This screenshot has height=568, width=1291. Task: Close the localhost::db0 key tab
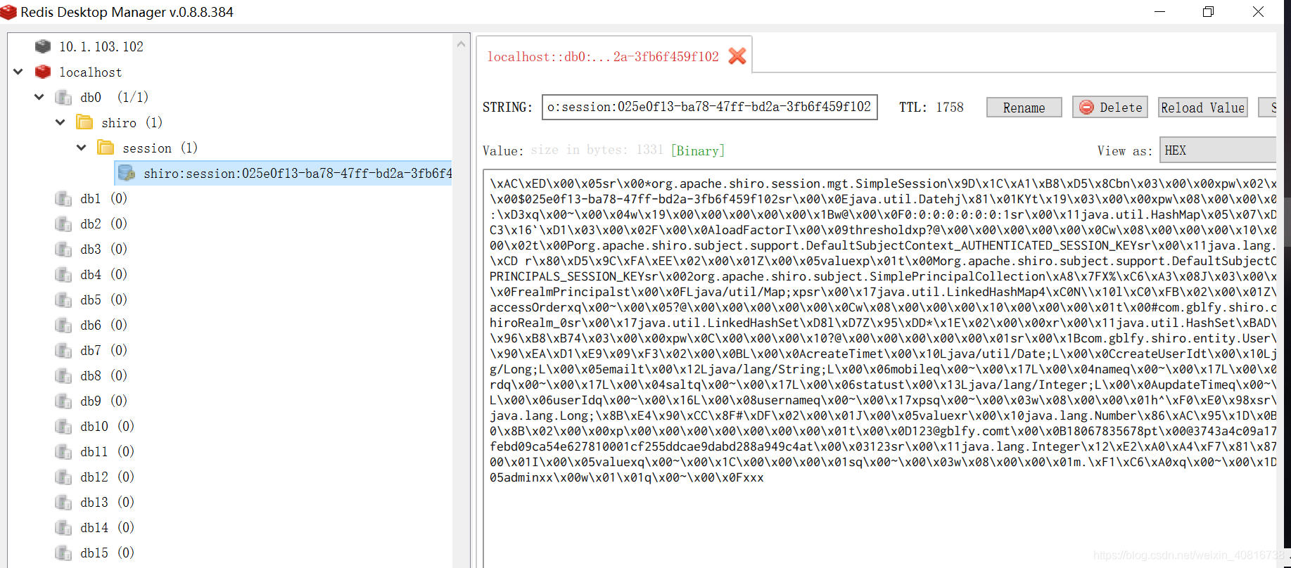pyautogui.click(x=737, y=56)
